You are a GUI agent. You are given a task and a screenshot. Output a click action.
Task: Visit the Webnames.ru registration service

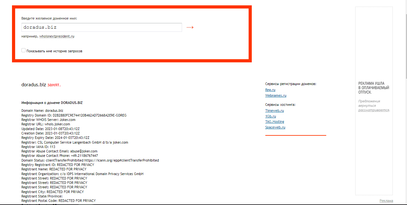pos(276,96)
